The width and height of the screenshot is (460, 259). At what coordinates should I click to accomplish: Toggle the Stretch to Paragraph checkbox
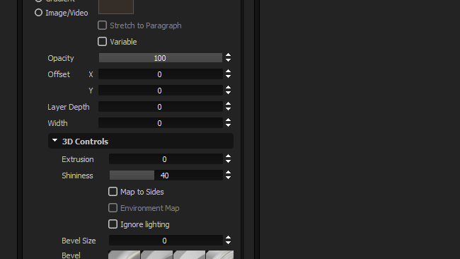[x=102, y=25]
